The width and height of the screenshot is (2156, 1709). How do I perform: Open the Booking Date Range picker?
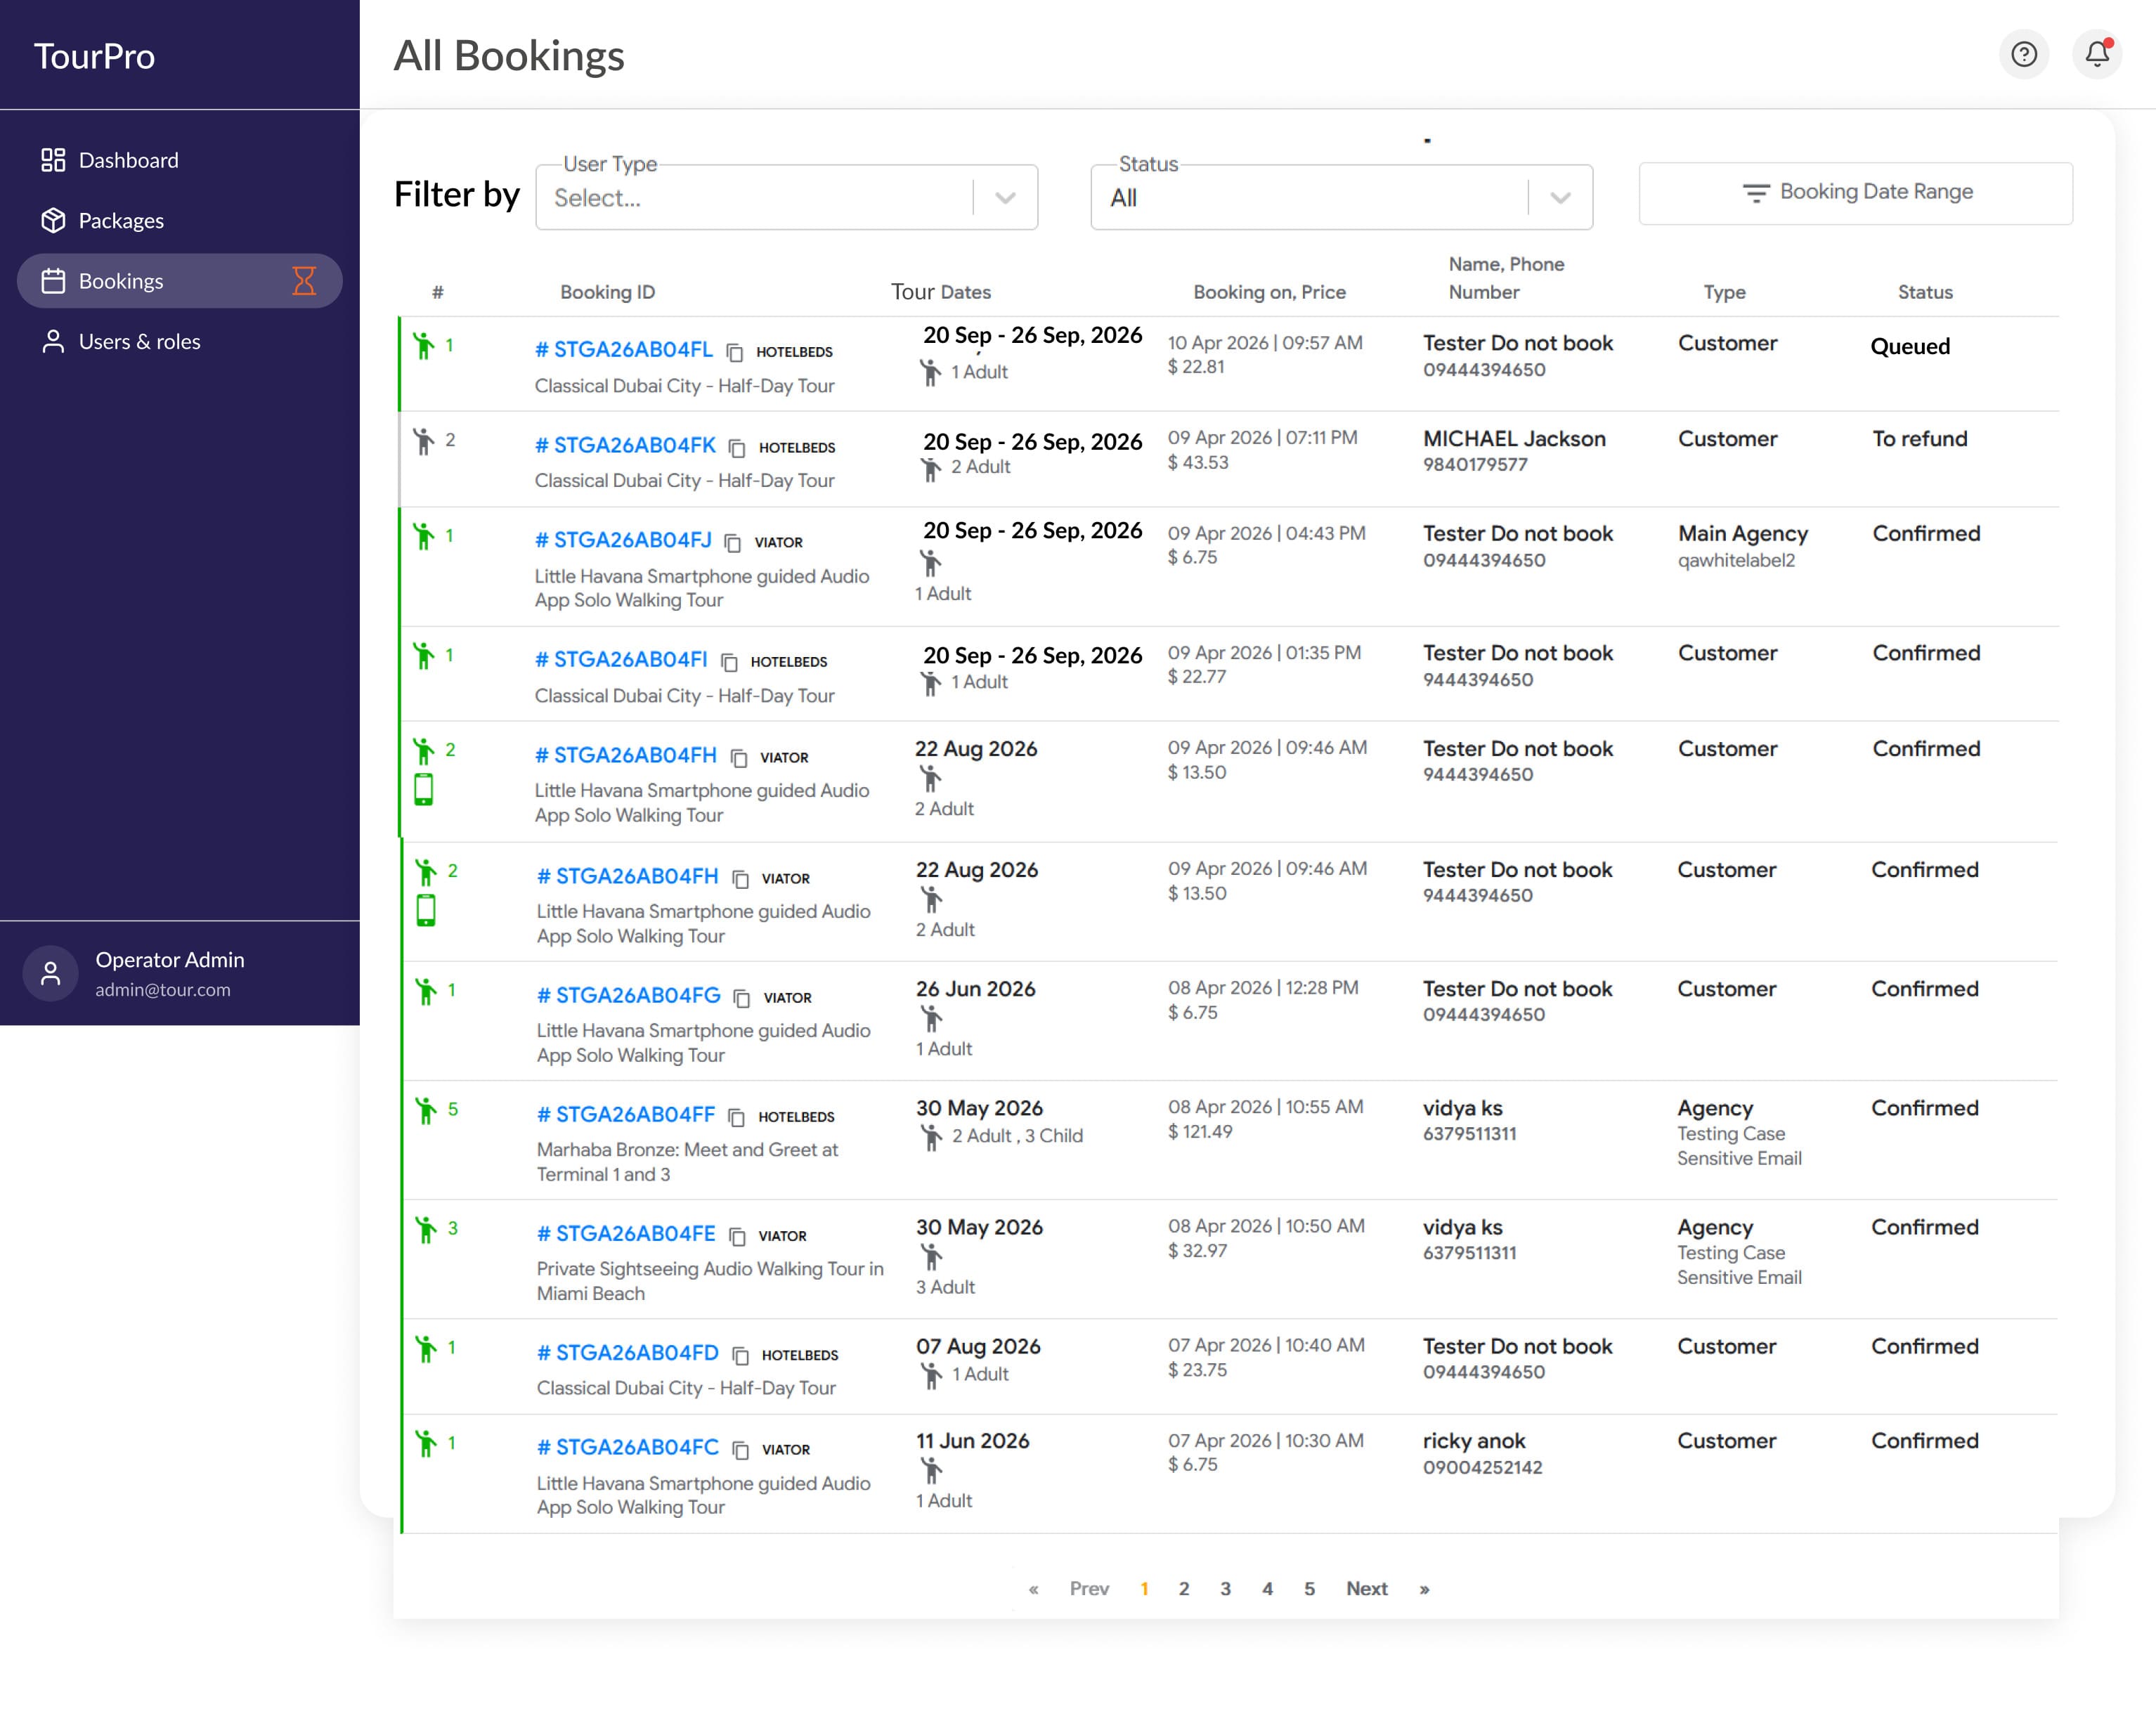coord(1855,193)
